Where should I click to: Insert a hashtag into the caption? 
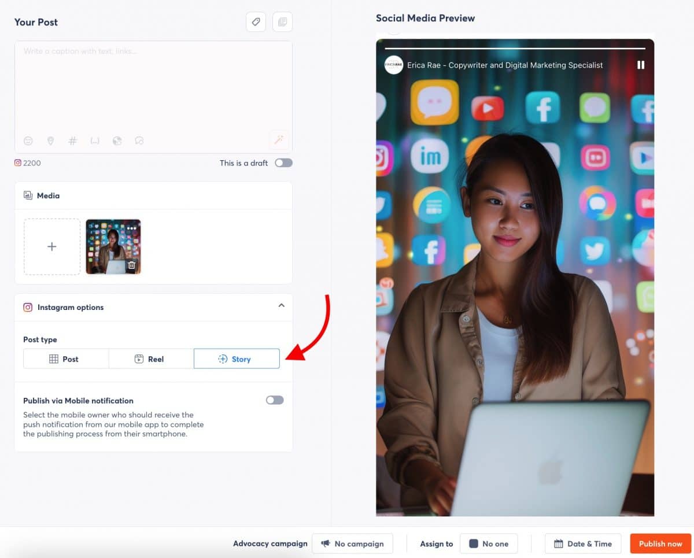pyautogui.click(x=72, y=141)
